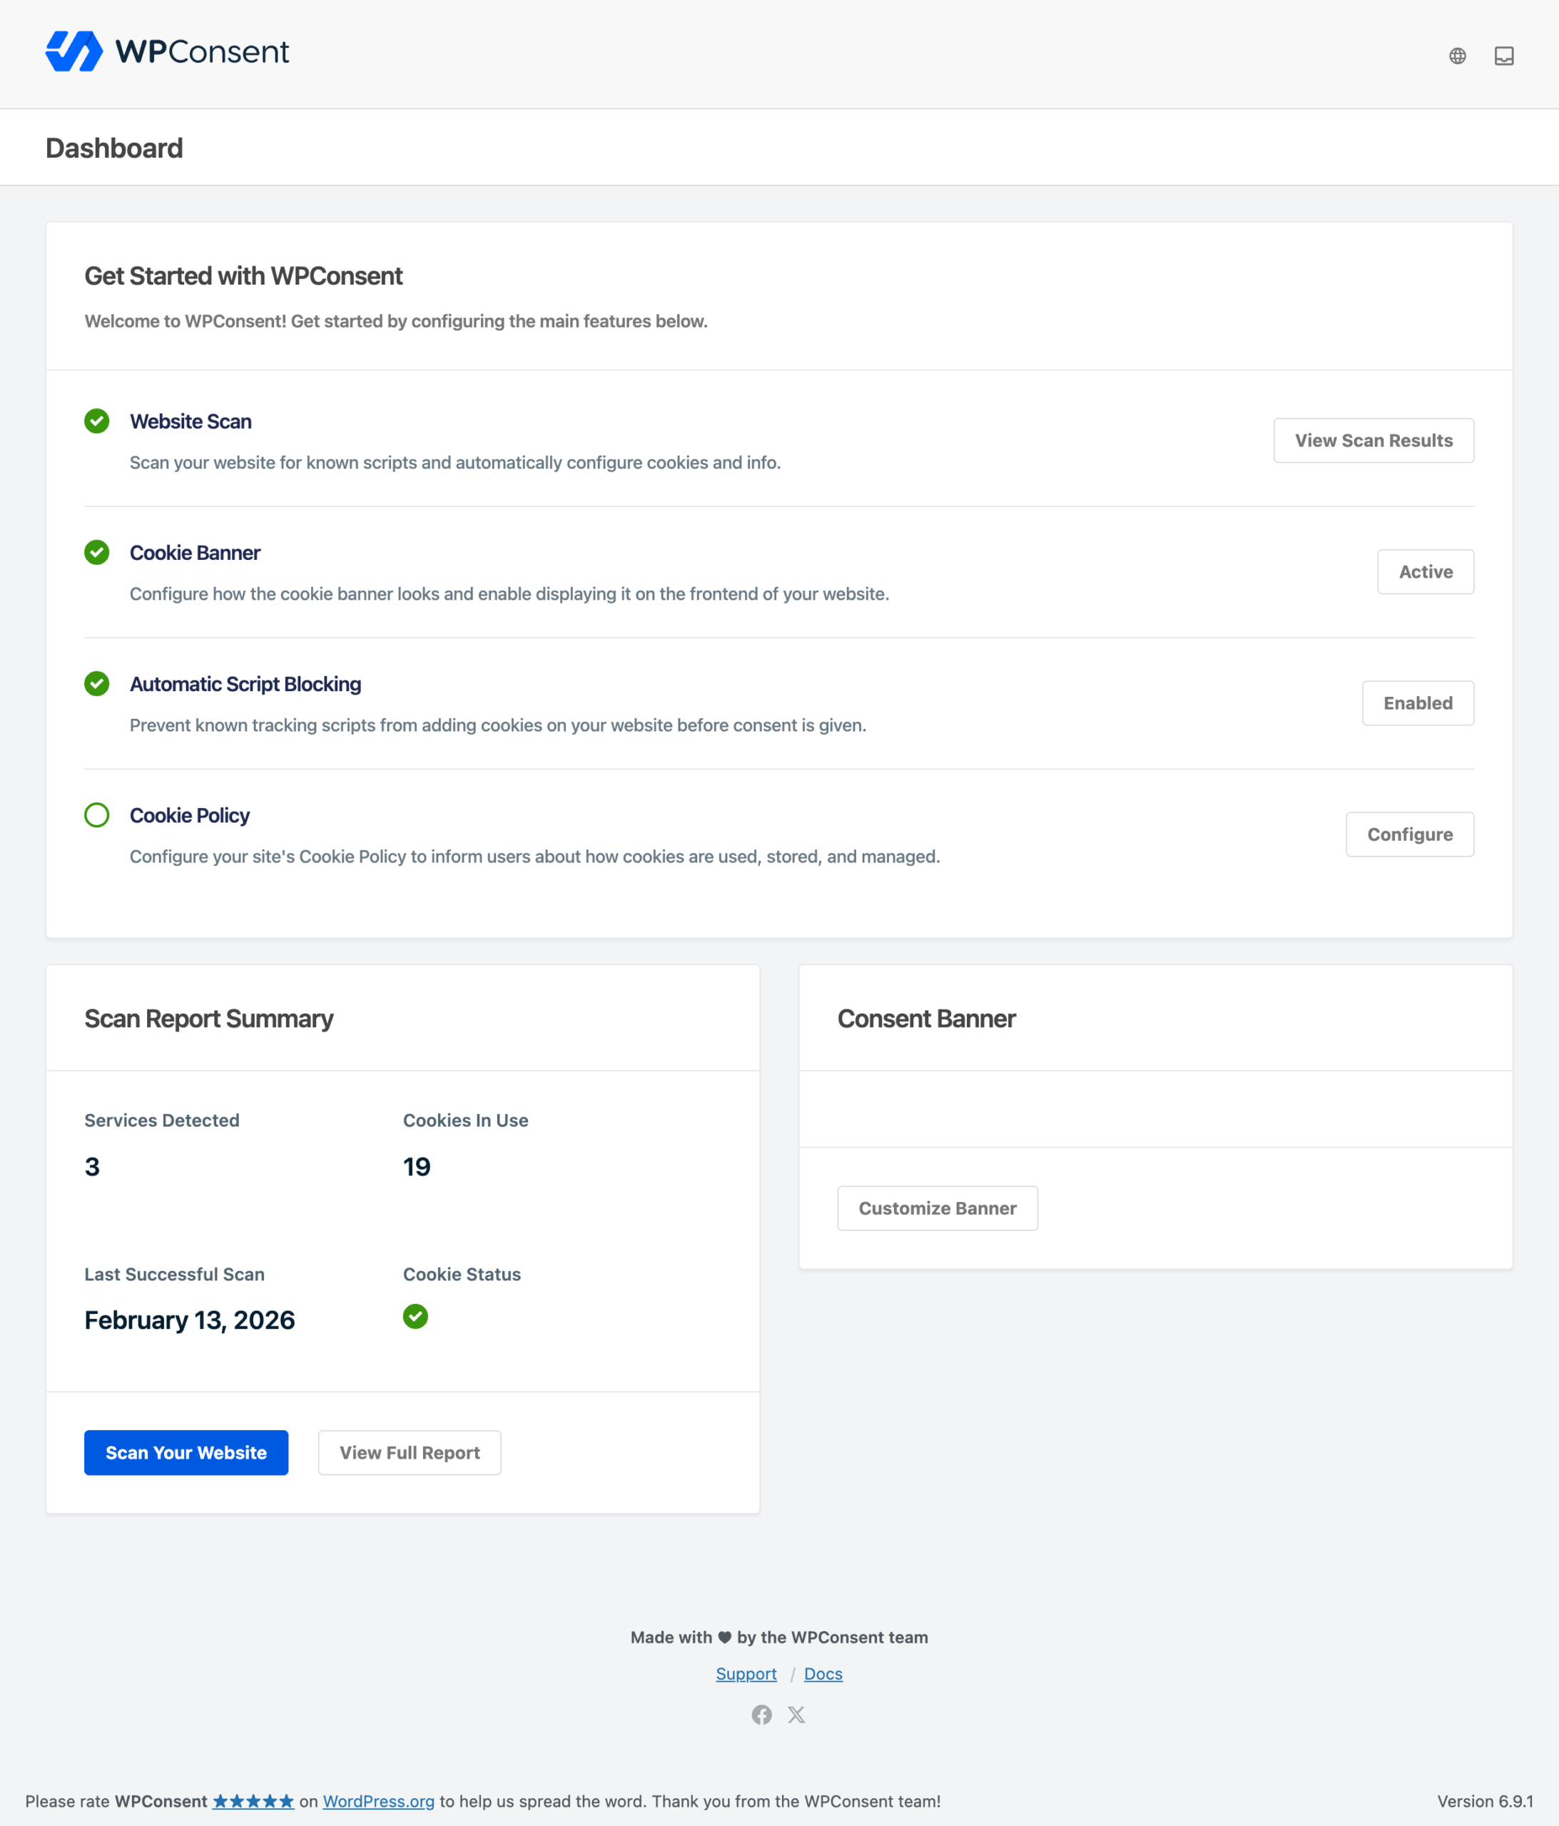Click the Active status for Cookie Banner
1559x1826 pixels.
click(x=1425, y=571)
